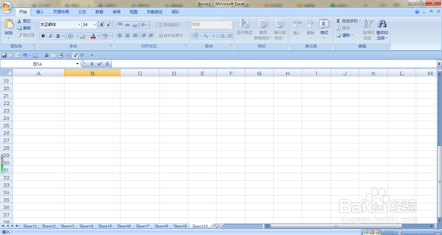Click Undo in quick access toolbar
Image resolution: width=442 pixels, height=235 pixels.
tap(25, 55)
